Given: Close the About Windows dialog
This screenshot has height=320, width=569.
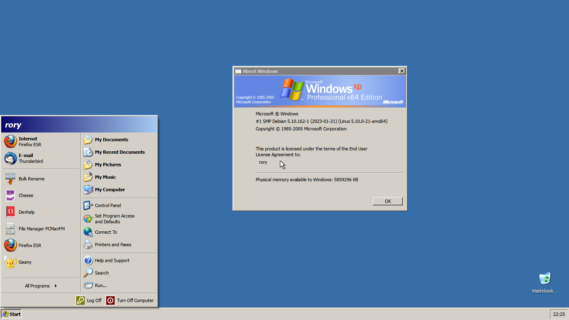Looking at the screenshot, I should click(402, 71).
